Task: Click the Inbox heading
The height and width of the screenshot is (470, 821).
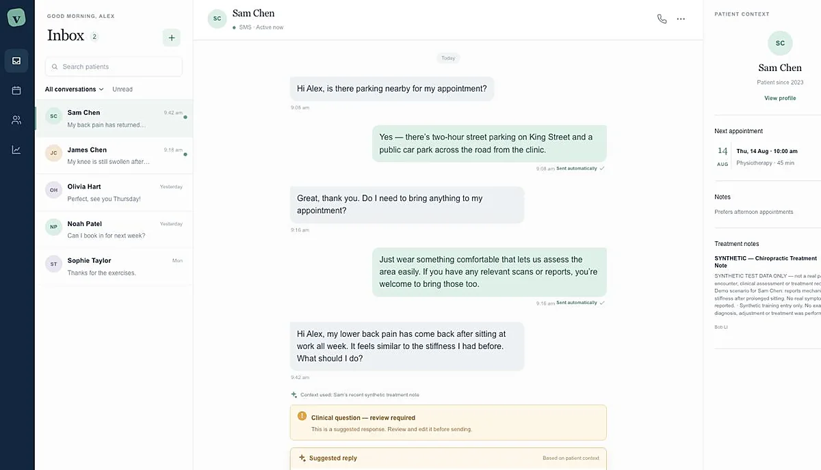Action: [66, 36]
